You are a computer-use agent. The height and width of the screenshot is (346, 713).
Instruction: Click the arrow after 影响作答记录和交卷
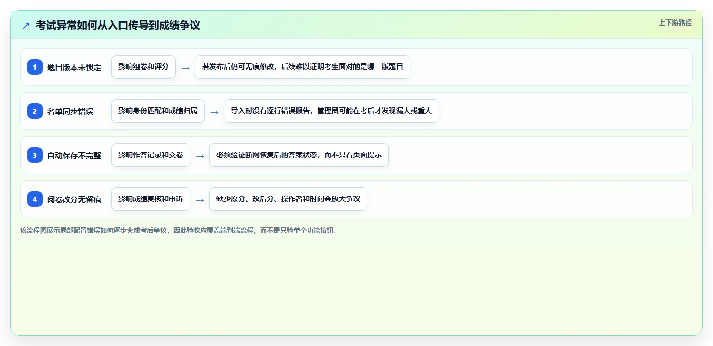point(200,156)
